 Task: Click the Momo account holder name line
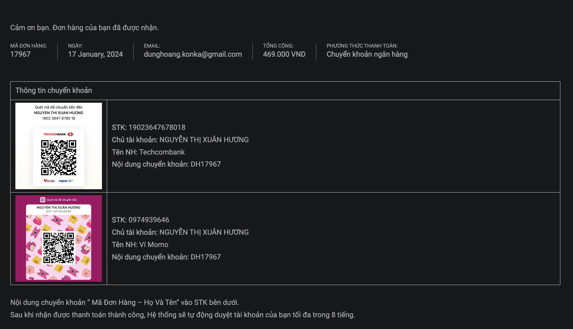(180, 232)
